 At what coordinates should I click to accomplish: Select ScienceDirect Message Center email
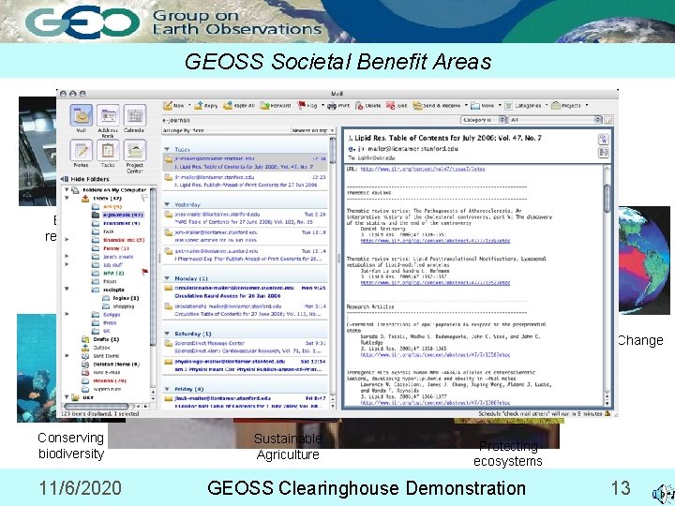coord(245,348)
